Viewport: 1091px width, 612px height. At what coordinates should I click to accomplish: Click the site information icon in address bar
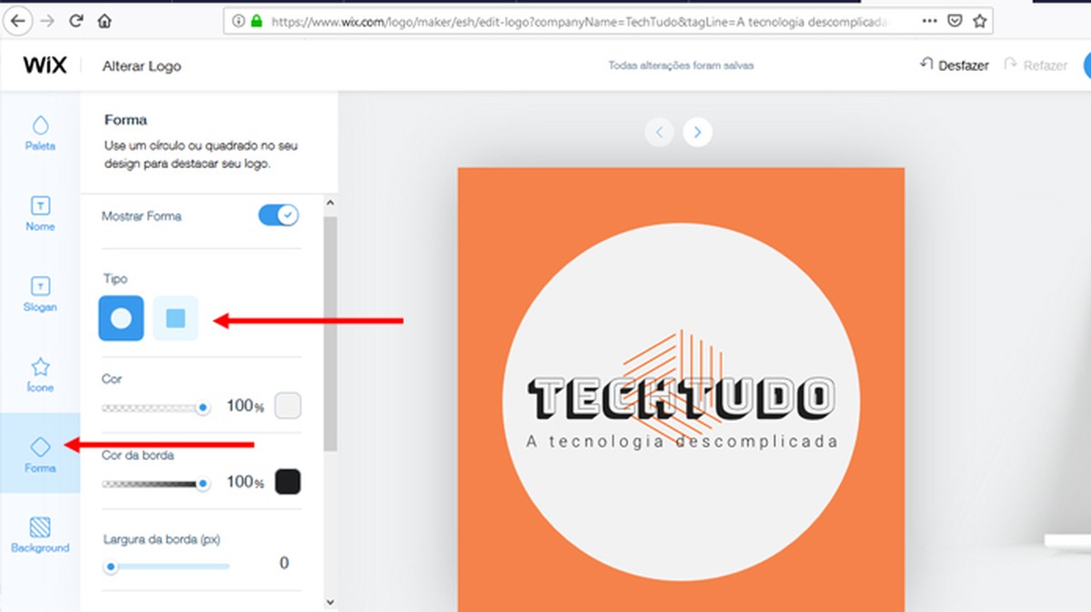point(238,20)
